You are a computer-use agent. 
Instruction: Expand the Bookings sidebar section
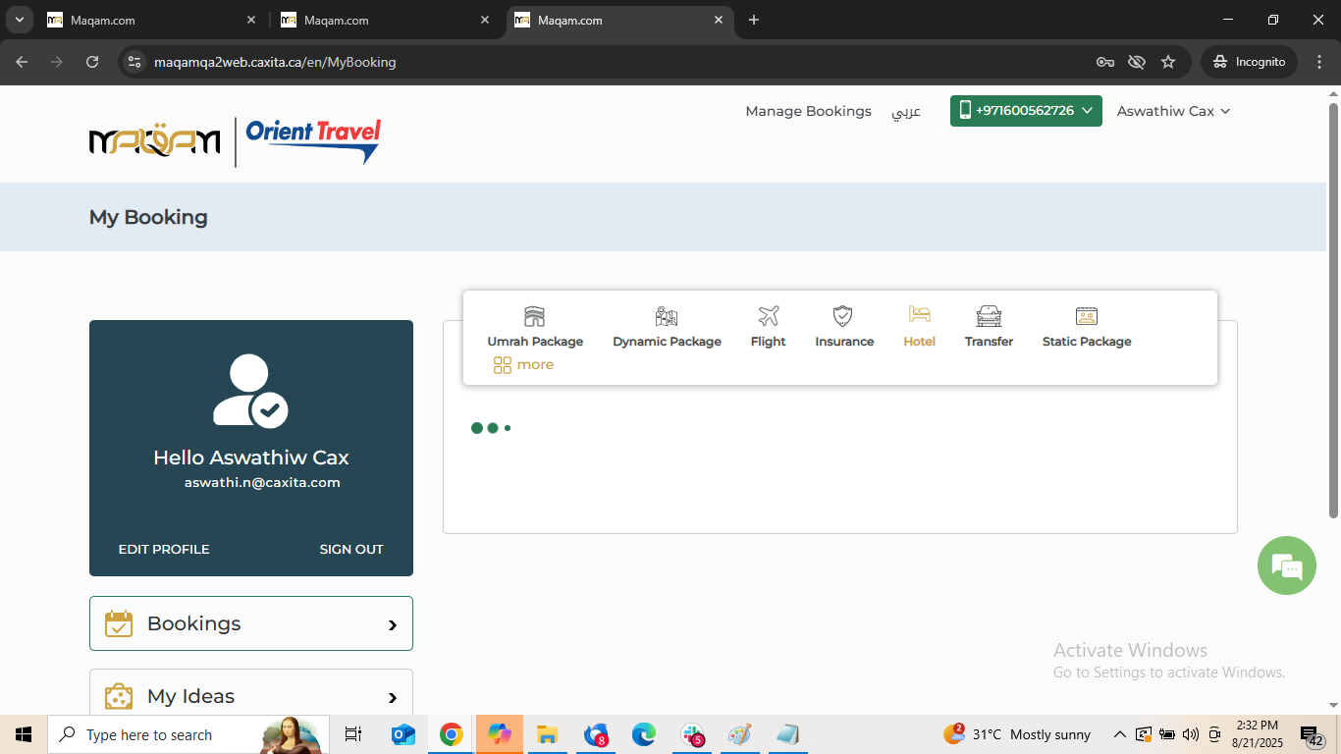click(251, 623)
